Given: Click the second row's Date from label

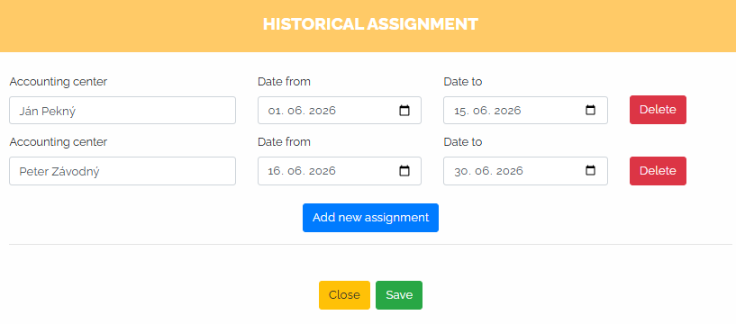Looking at the screenshot, I should pos(284,141).
